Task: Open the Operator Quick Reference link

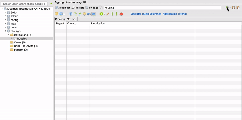Action: 146,14
